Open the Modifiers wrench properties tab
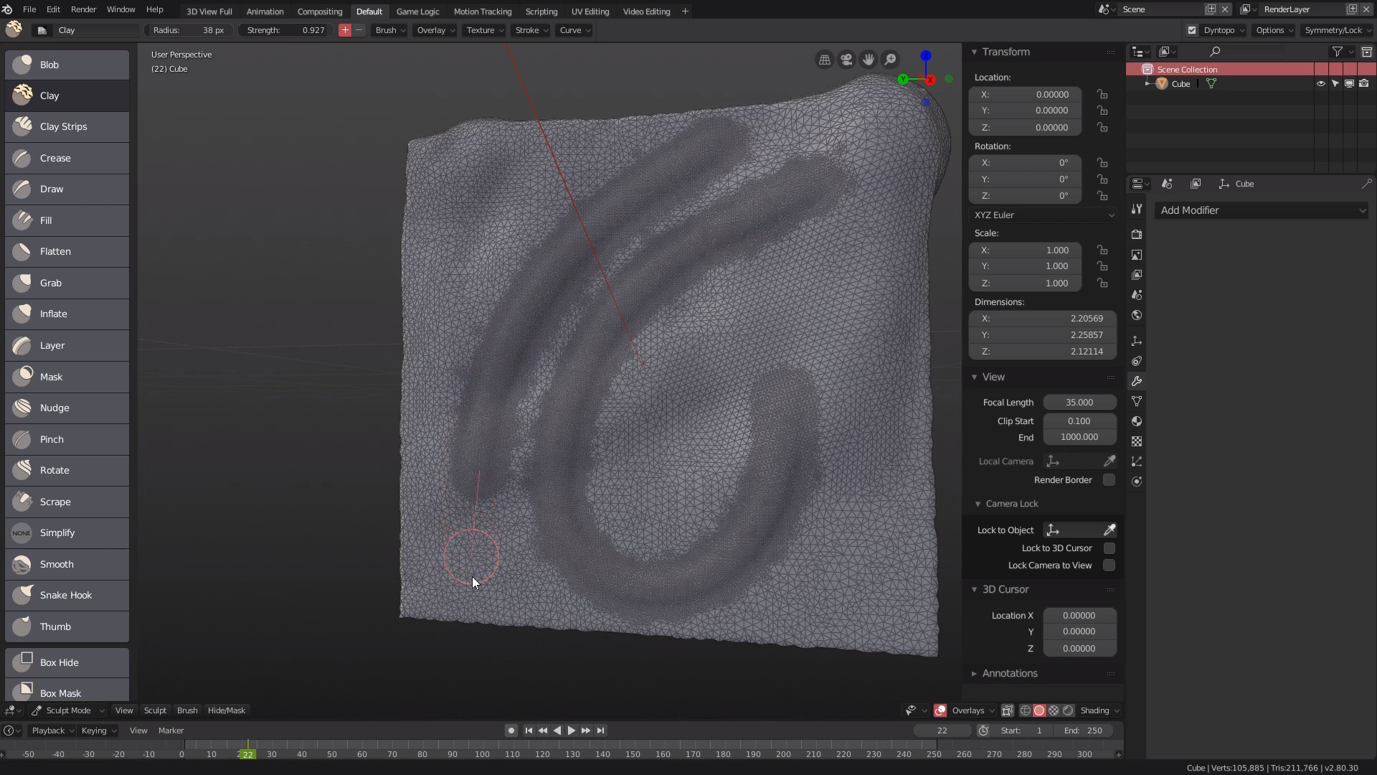Screen dimensions: 1377x775 [1137, 381]
